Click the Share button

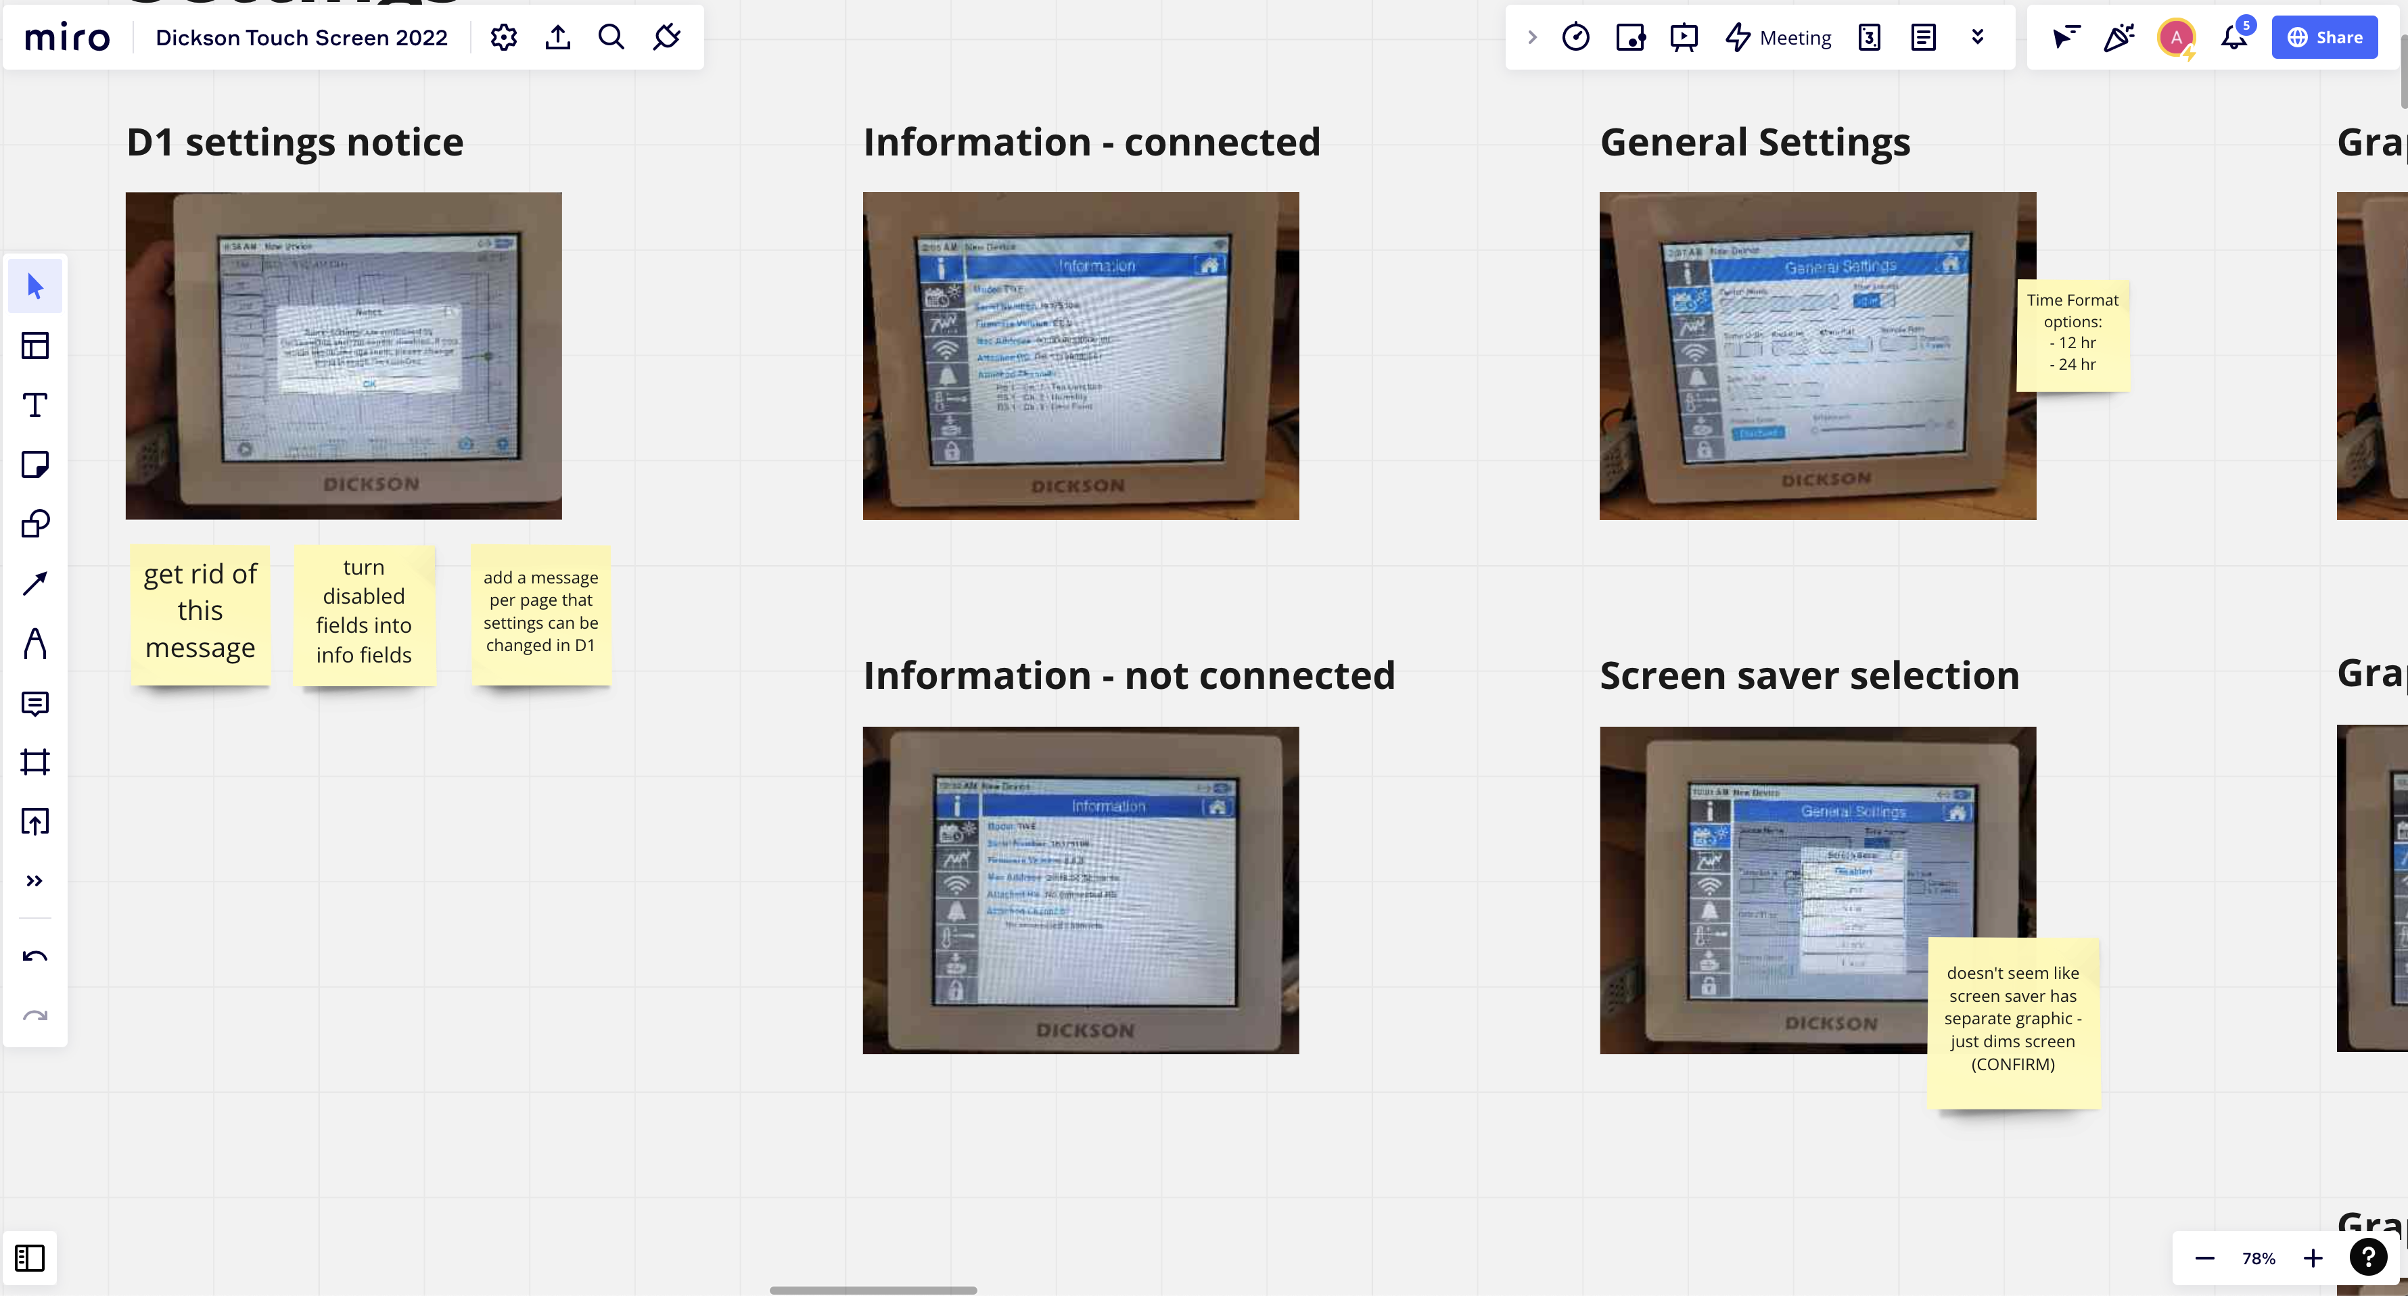click(2325, 37)
